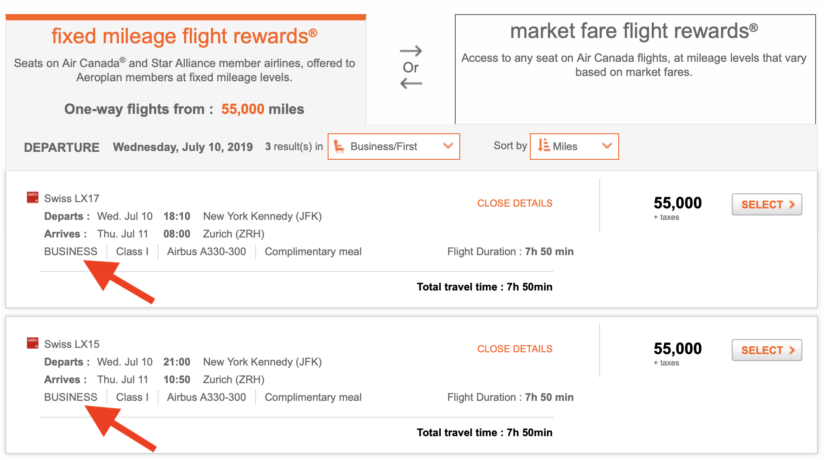Screen dimensions: 824x460
Task: Open the Business/First cabin dropdown
Action: click(x=393, y=147)
